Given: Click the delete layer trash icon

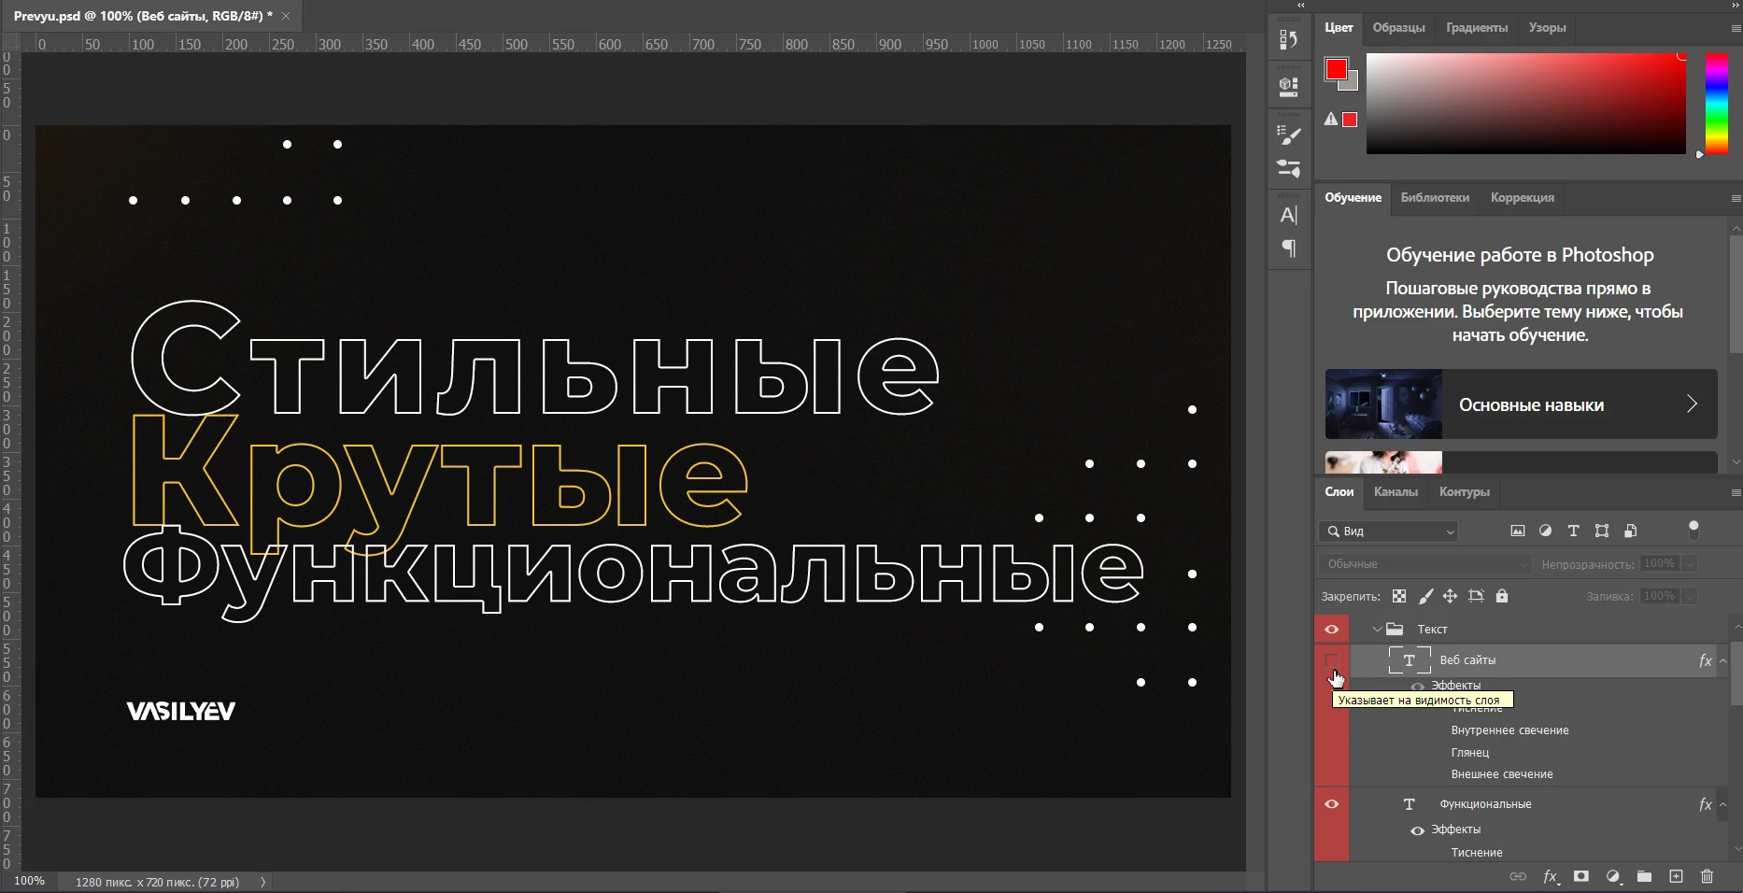Looking at the screenshot, I should (x=1707, y=876).
